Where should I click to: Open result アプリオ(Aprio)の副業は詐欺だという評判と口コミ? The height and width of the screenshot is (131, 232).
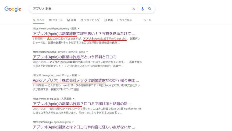74,57
